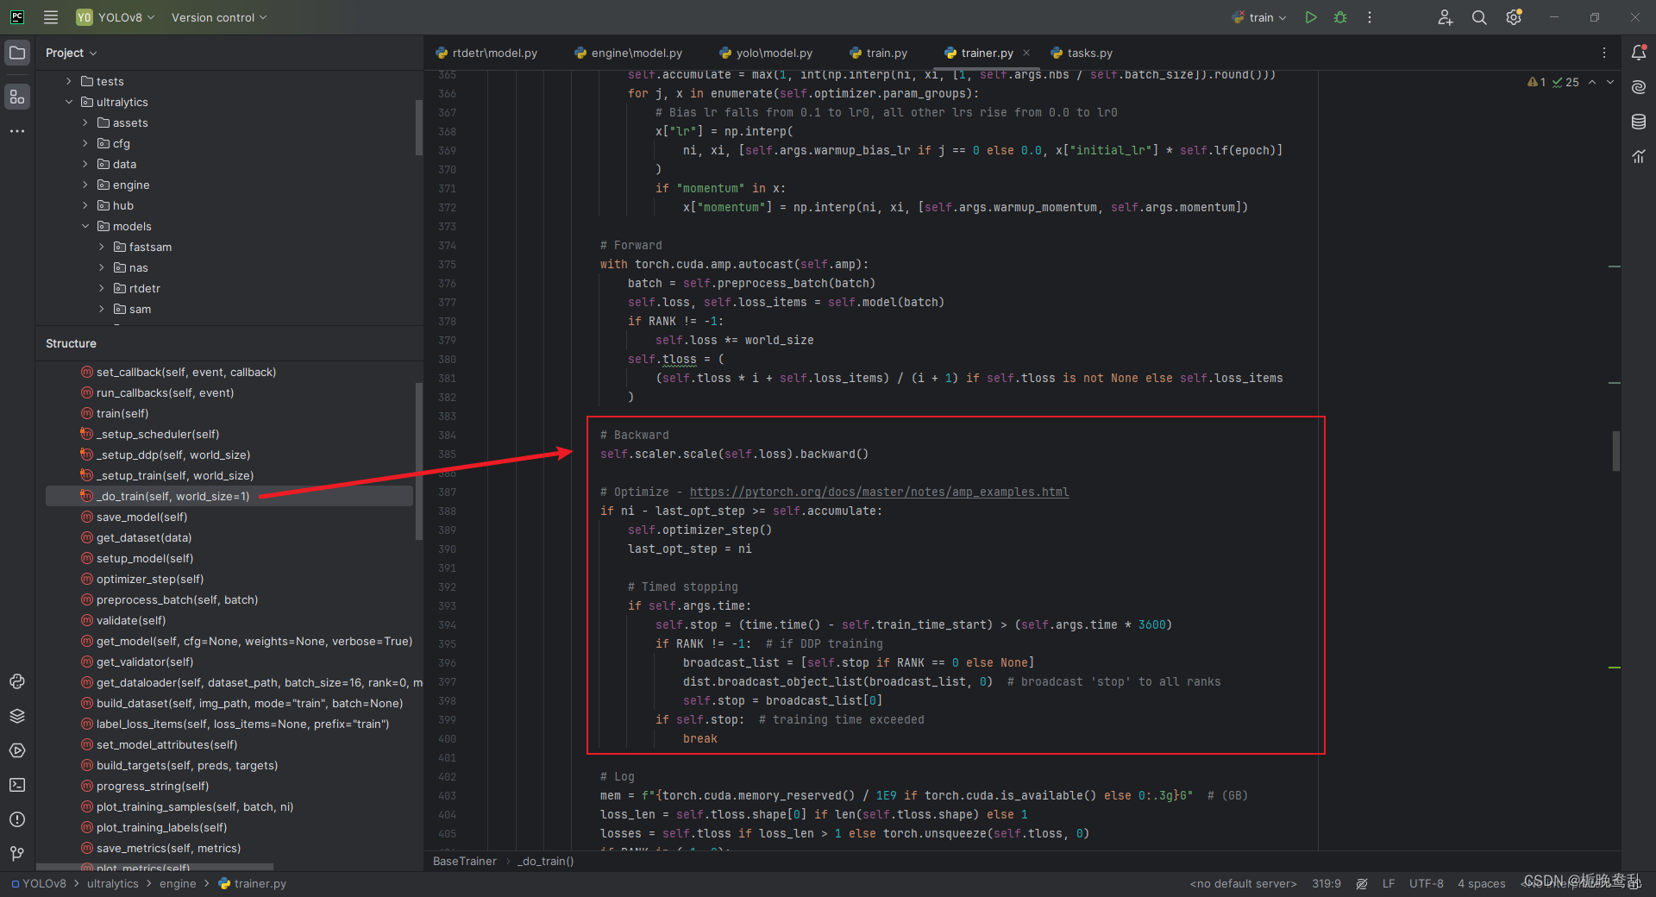Close the trainer.py tab
This screenshot has height=897, width=1656.
1026,53
